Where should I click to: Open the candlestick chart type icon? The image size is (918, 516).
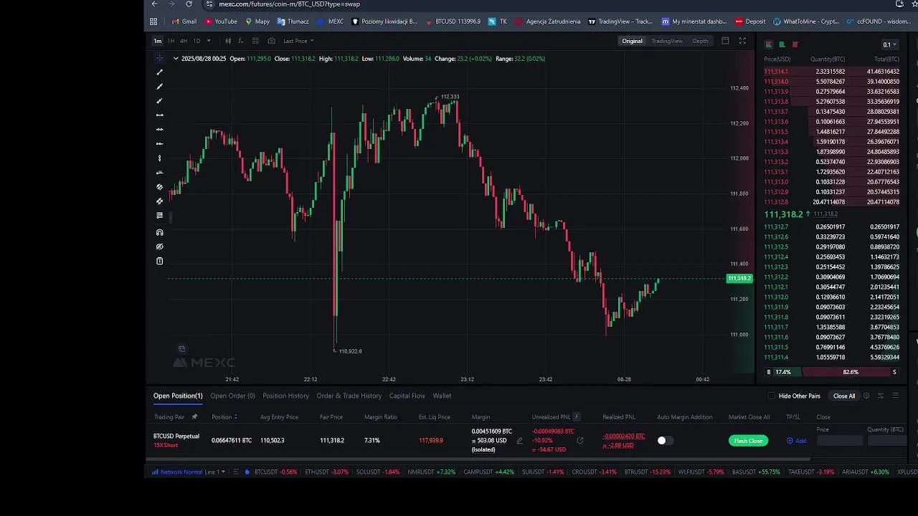click(x=227, y=41)
